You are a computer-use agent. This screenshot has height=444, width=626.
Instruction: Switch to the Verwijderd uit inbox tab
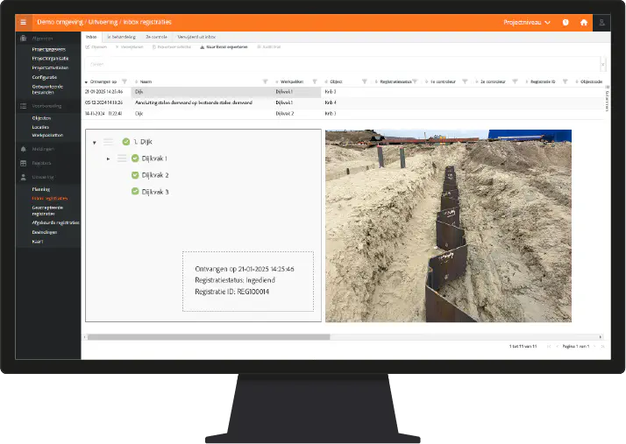coord(195,37)
